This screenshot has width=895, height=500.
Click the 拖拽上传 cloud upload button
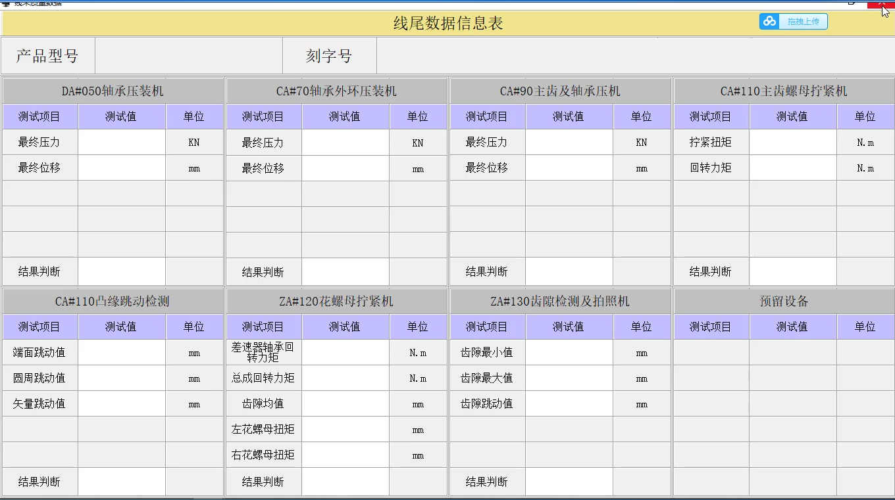tap(794, 22)
